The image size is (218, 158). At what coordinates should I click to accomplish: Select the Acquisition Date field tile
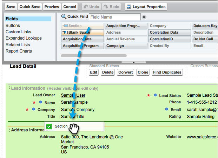(x=82, y=39)
